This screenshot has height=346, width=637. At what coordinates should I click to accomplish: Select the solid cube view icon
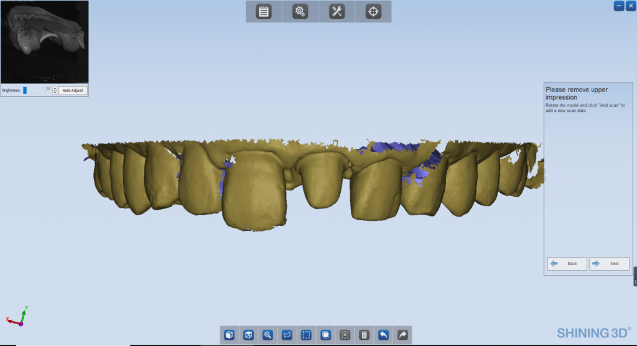click(230, 335)
